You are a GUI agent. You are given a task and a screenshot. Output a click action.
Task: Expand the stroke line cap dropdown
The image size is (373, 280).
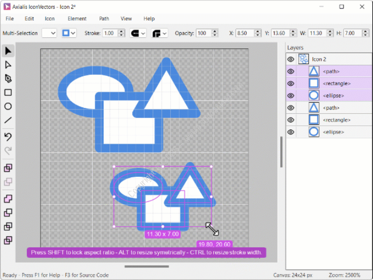coord(139,33)
